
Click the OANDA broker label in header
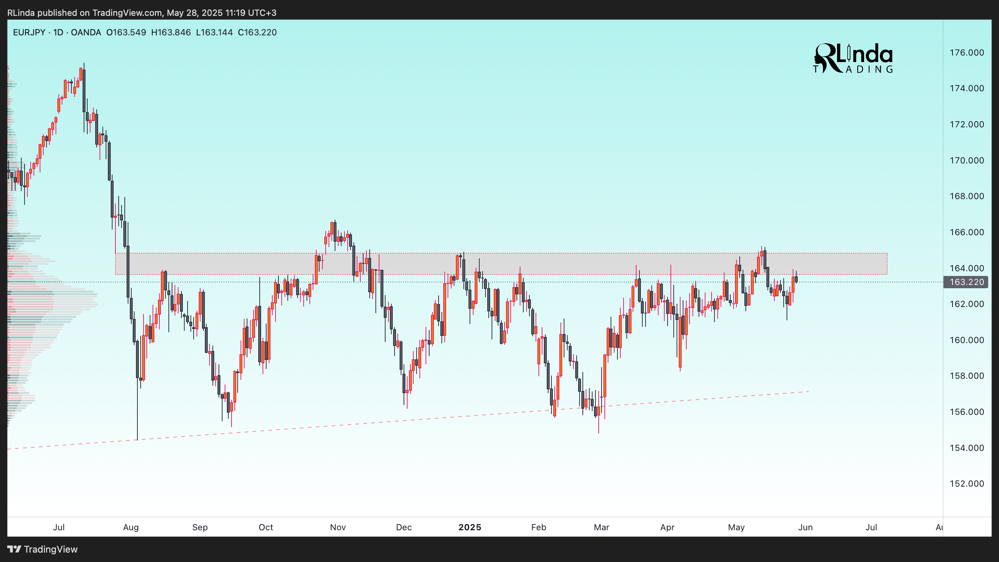pos(86,32)
